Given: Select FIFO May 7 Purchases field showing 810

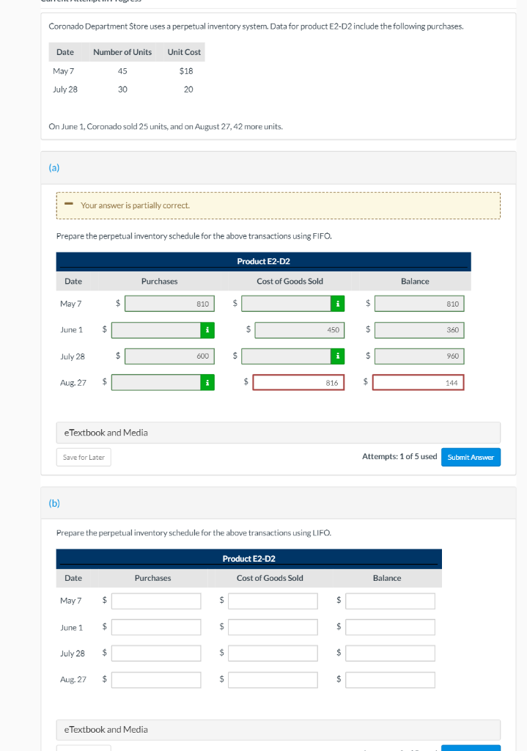Looking at the screenshot, I should click(x=169, y=304).
